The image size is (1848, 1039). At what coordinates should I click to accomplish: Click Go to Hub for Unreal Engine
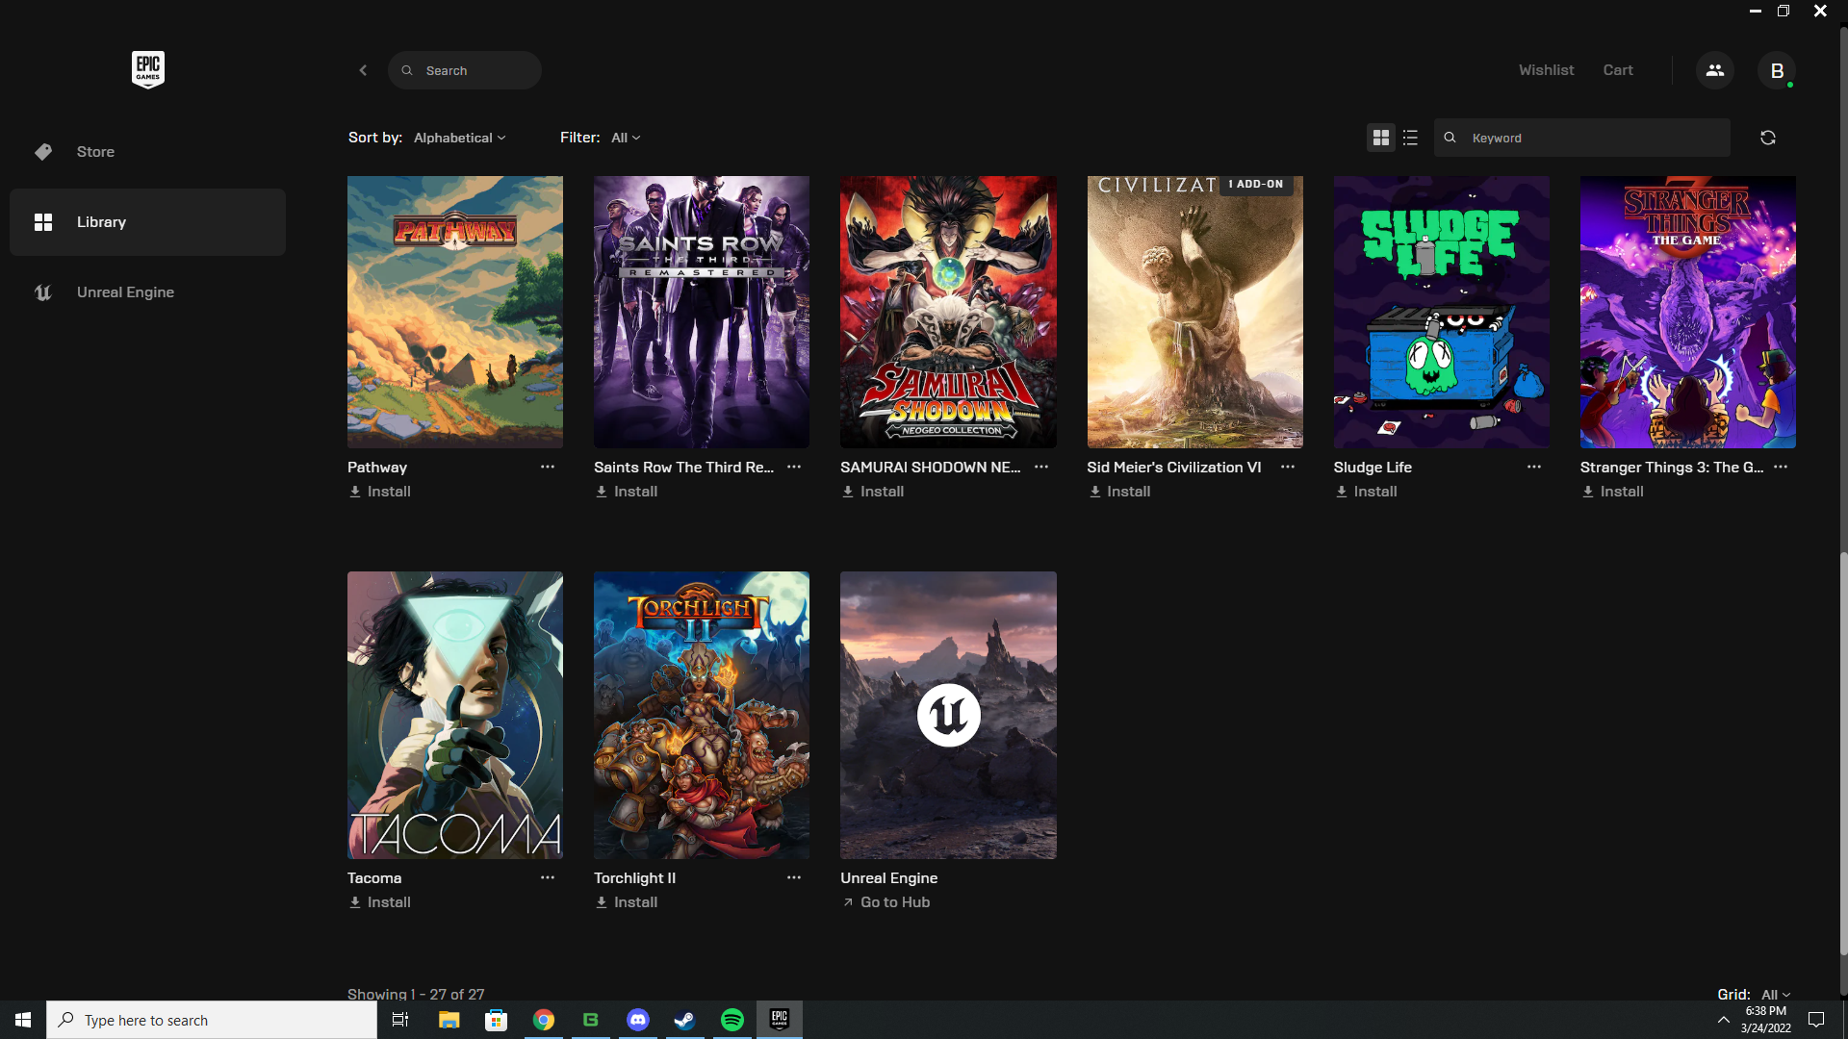point(885,900)
